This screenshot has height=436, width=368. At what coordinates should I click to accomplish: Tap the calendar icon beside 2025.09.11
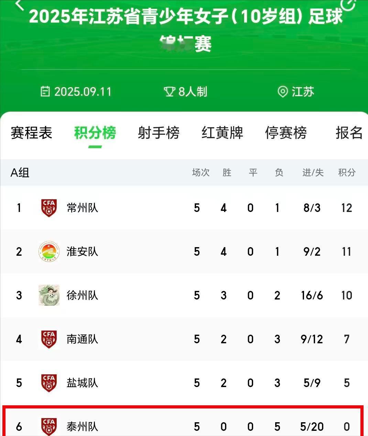click(x=45, y=92)
